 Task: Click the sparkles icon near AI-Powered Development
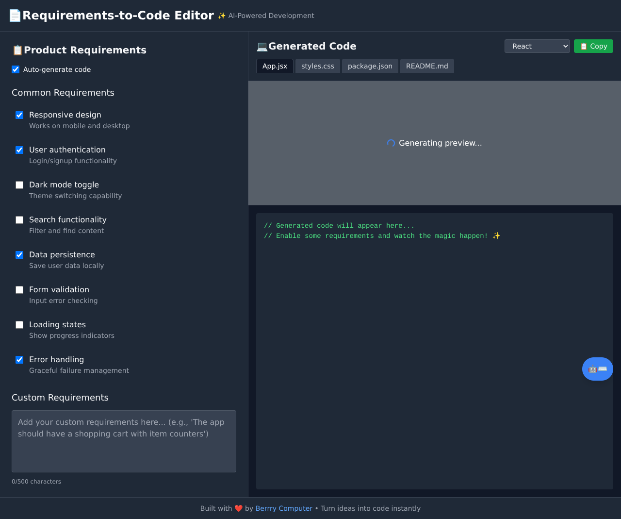(222, 16)
